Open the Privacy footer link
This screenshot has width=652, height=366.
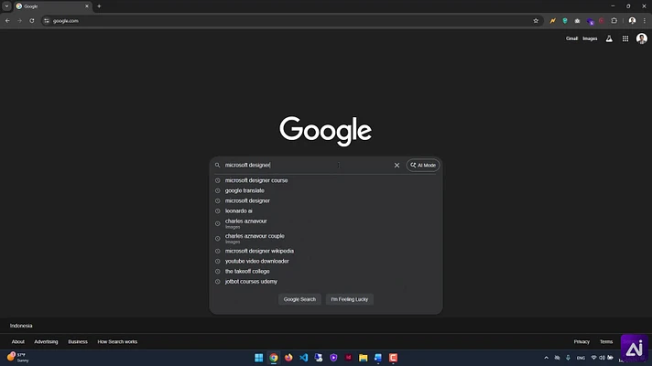click(581, 342)
